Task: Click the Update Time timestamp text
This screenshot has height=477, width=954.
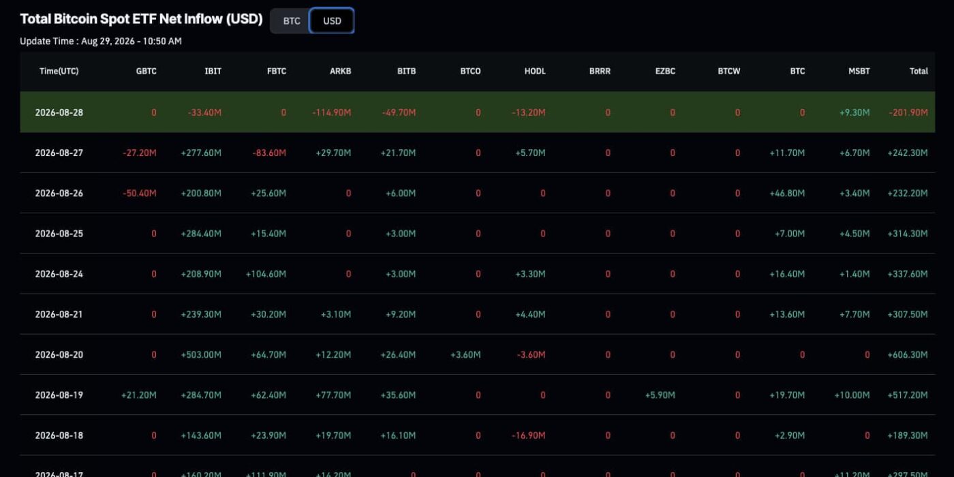Action: click(x=101, y=41)
